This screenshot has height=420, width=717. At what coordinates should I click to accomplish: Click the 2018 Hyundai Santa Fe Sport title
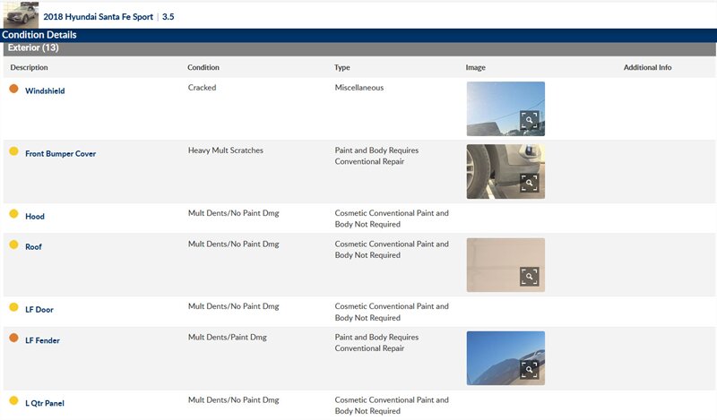(x=99, y=17)
